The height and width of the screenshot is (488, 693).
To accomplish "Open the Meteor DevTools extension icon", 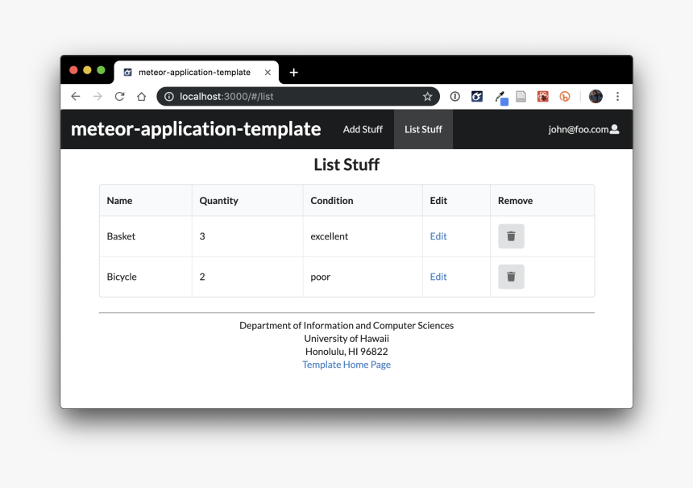I will coord(477,97).
